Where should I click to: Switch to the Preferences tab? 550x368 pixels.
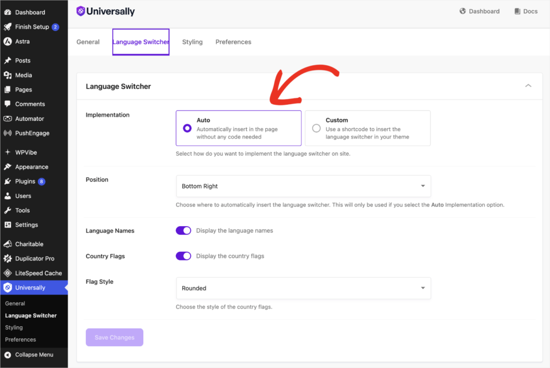(x=233, y=42)
